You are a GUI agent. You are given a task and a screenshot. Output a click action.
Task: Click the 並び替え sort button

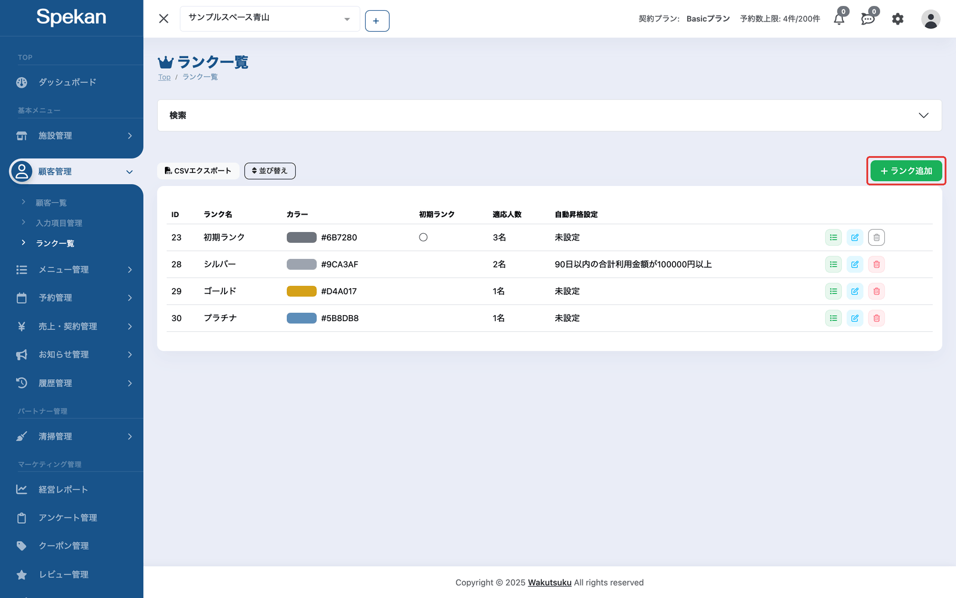pos(270,171)
